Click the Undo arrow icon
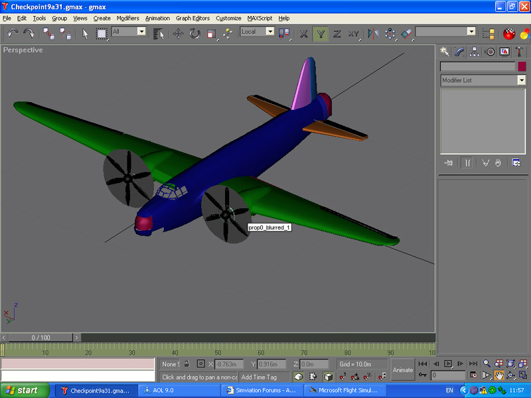The height and width of the screenshot is (398, 531). coord(13,33)
